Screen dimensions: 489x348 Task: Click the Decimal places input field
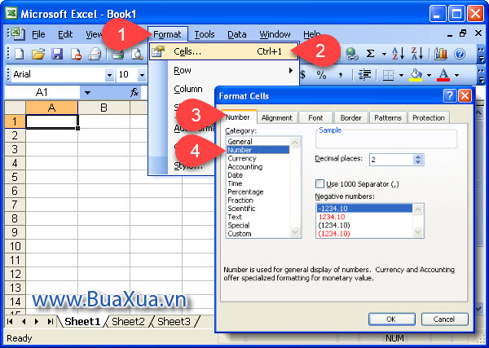pos(391,160)
